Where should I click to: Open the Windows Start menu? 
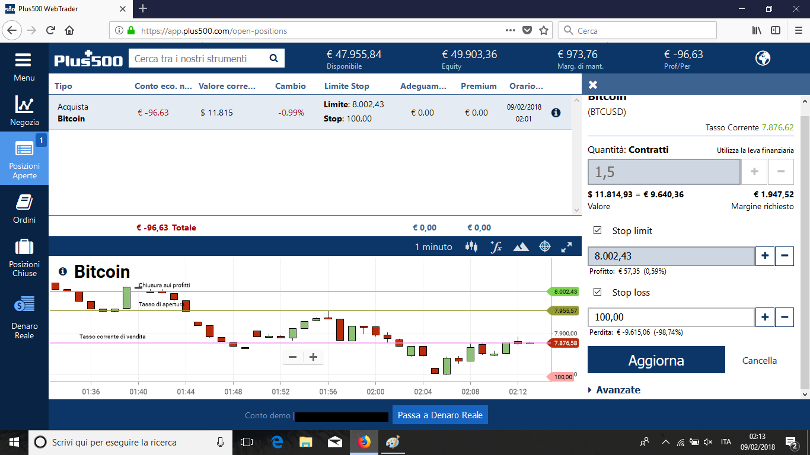(14, 442)
